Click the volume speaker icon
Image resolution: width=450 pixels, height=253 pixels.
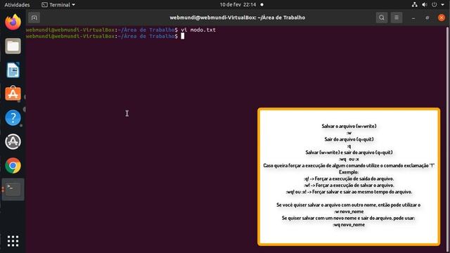coord(425,5)
